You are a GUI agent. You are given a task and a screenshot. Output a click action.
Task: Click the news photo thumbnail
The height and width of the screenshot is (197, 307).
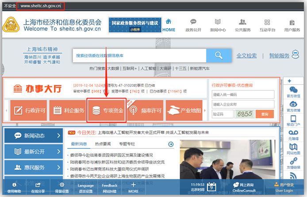pos(227,160)
